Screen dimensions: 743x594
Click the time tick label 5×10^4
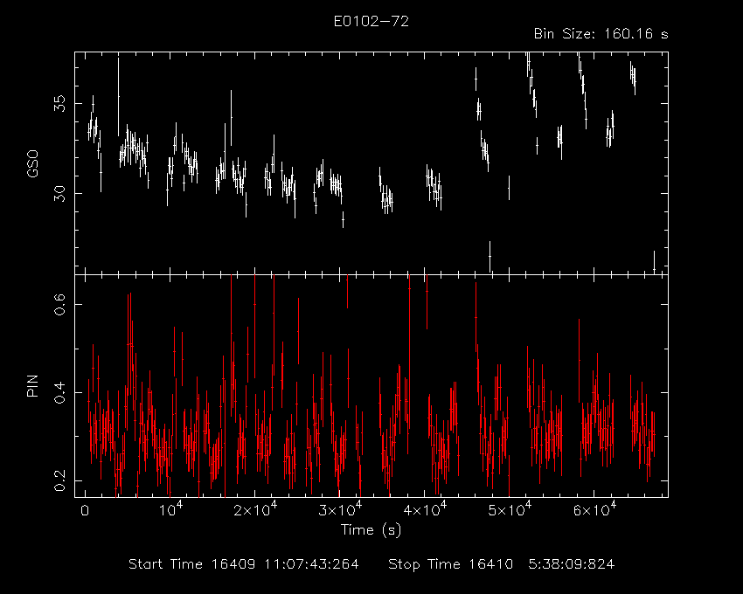coord(509,509)
